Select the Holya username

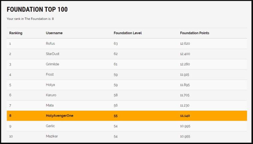coord(50,85)
